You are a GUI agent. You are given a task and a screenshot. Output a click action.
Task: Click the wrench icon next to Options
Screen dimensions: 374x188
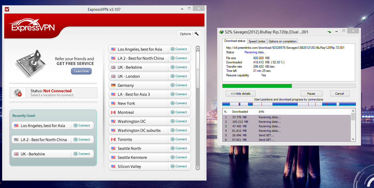point(197,34)
